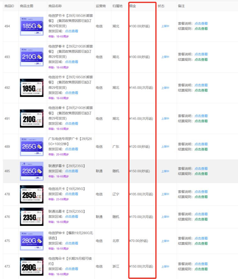
Task: Open the 185G thumbnail for product 494
Action: pos(32,26)
